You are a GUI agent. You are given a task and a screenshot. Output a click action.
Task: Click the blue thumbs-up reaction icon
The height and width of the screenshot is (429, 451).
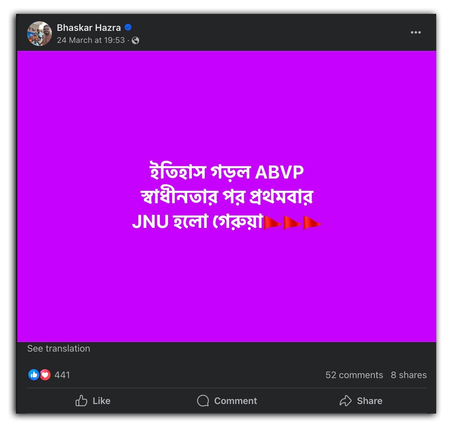coord(34,375)
